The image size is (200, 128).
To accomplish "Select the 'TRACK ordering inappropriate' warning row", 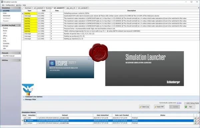I will (x=110, y=31).
